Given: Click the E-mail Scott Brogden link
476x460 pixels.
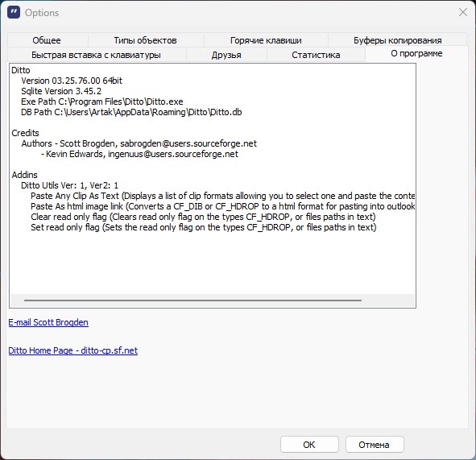Looking at the screenshot, I should [x=48, y=322].
